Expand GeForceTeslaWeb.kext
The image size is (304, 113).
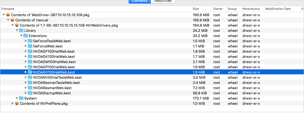point(26,41)
